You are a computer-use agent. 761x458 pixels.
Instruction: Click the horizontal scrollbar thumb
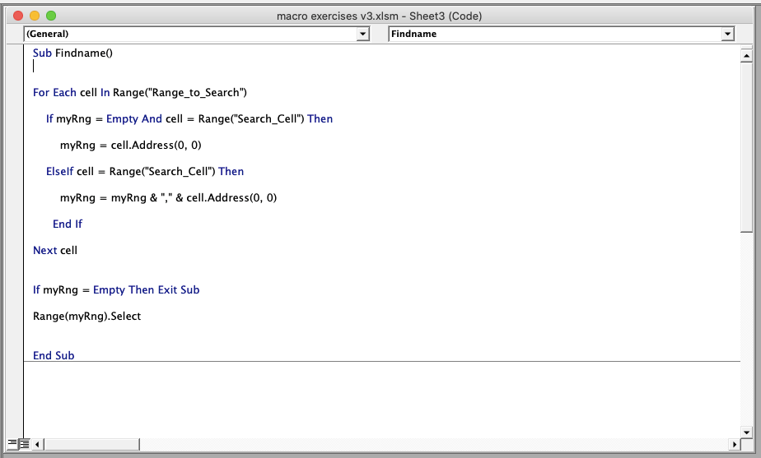(x=91, y=444)
